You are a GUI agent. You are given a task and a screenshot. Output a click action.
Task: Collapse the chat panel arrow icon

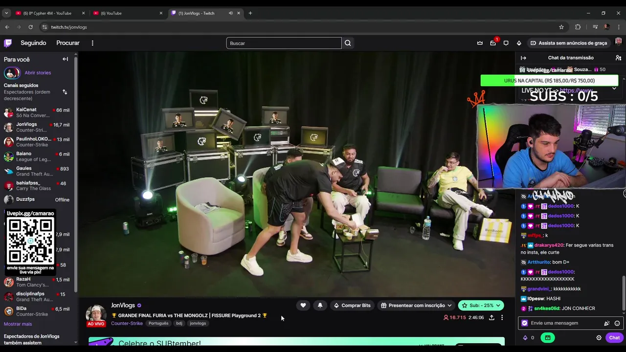coord(523,58)
